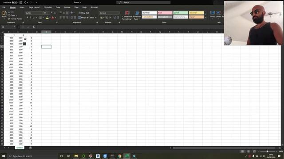Switch to the Insert ribbon tab
Image resolution: width=284 pixels, height=159 pixels.
coord(22,8)
